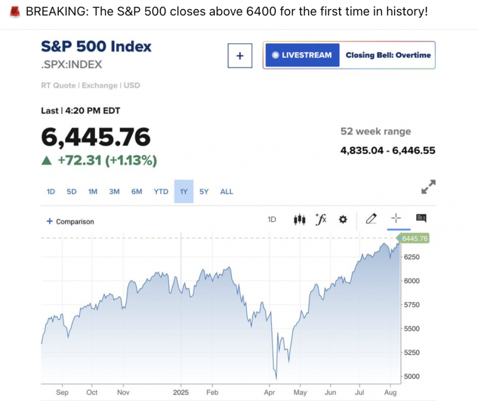This screenshot has height=401, width=478.
Task: Add a Comparison symbol
Action: 70,221
